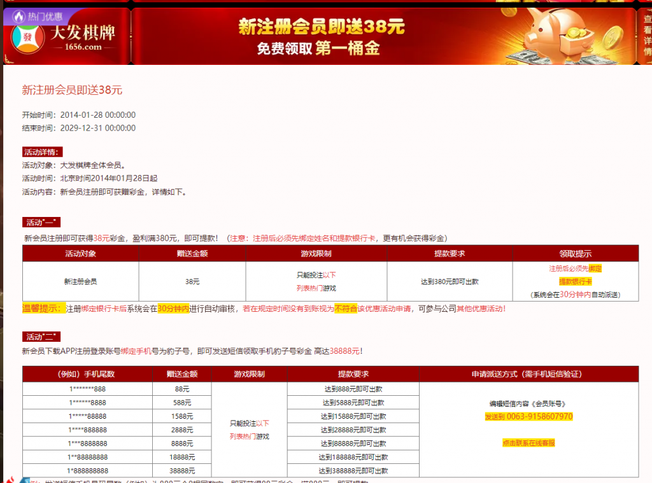
Task: Click the 588元 bonus amount cell
Action: [x=182, y=403]
